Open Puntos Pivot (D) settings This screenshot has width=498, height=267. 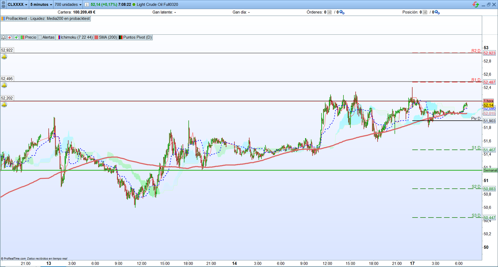point(135,37)
